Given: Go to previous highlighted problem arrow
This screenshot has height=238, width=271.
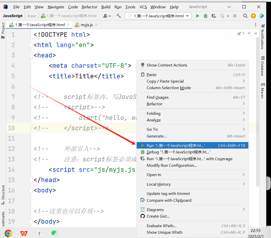Looking at the screenshot, I should pos(249,33).
